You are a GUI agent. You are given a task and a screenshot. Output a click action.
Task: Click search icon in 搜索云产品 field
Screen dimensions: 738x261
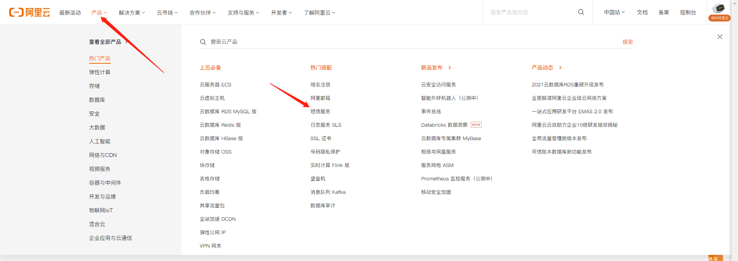pos(203,42)
